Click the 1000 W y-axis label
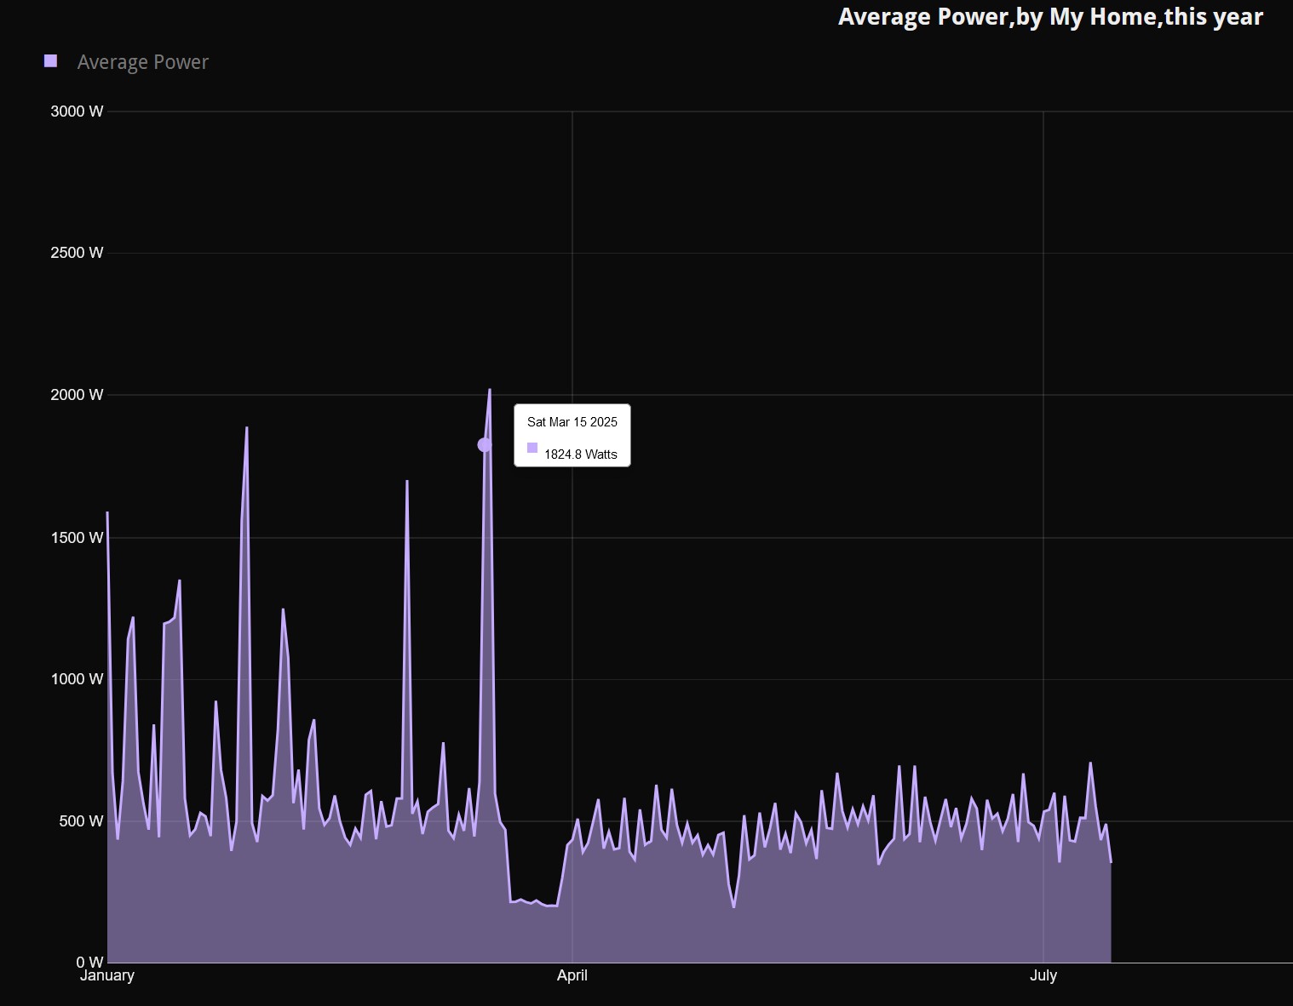 (x=77, y=679)
